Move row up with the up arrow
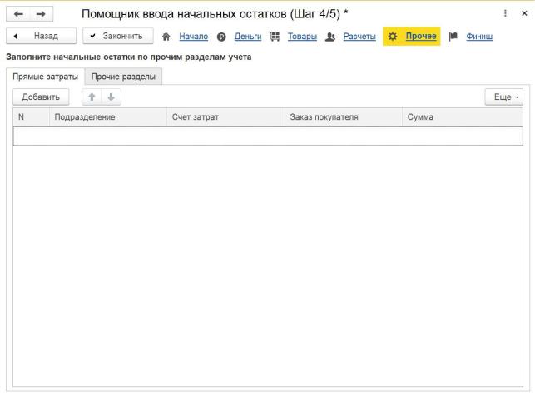 tap(92, 97)
